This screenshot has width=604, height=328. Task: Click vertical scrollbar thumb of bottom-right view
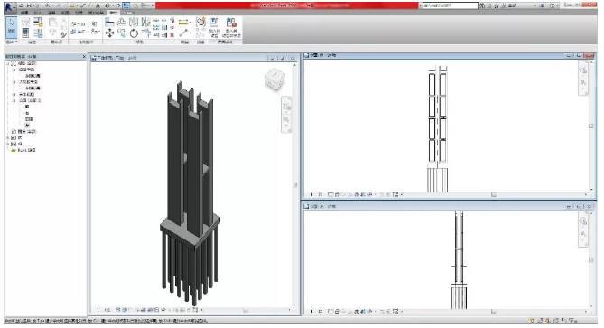[x=591, y=260]
